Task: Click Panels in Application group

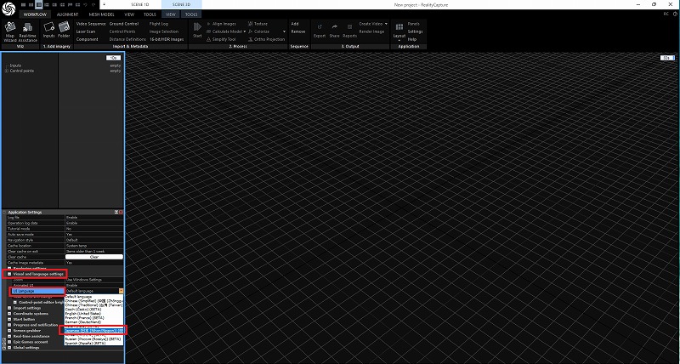Action: pyautogui.click(x=413, y=24)
